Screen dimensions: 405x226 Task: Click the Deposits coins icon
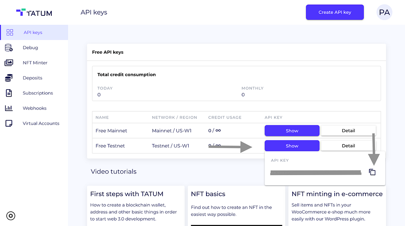(x=9, y=78)
